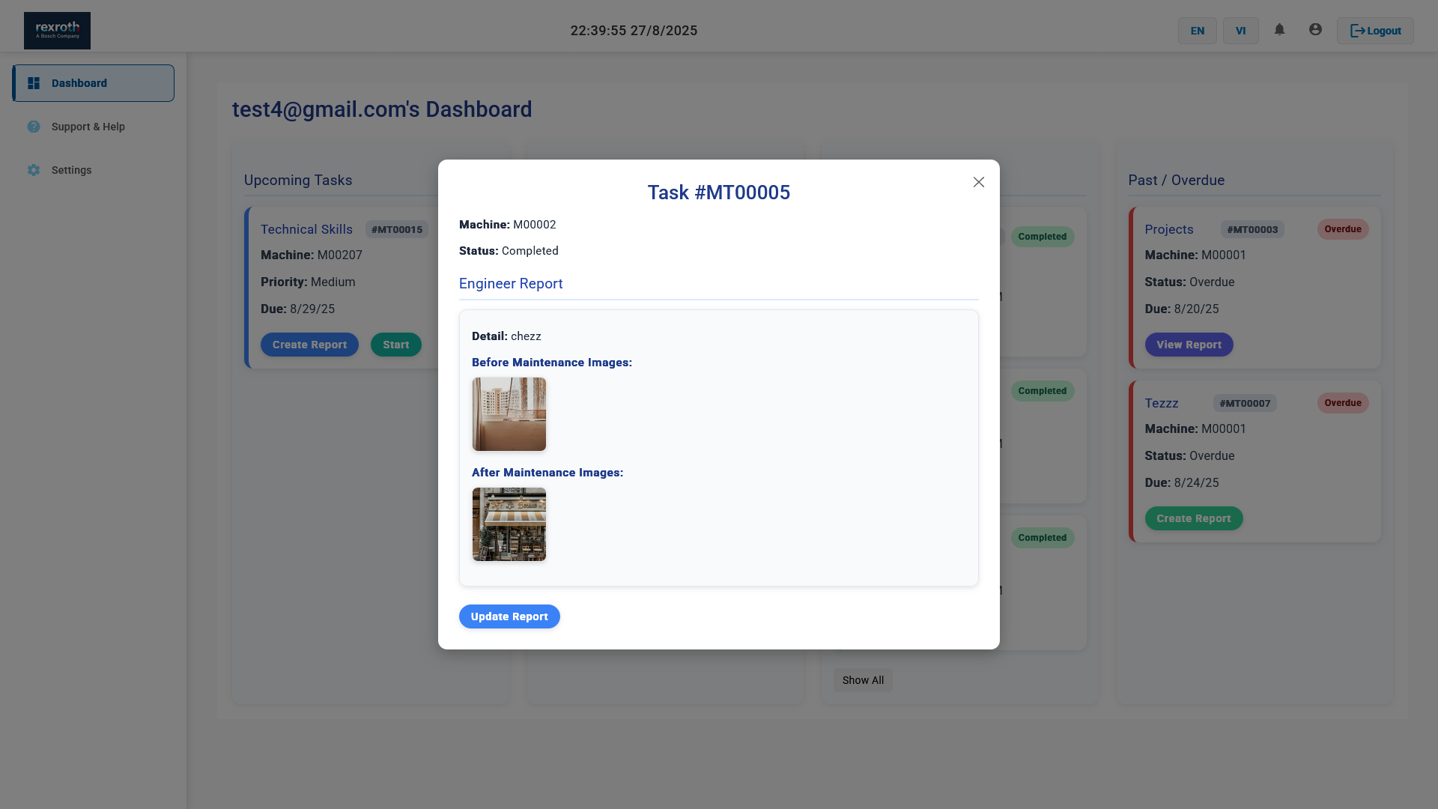The height and width of the screenshot is (809, 1438).
Task: Click the notification bell icon
Action: point(1279,30)
